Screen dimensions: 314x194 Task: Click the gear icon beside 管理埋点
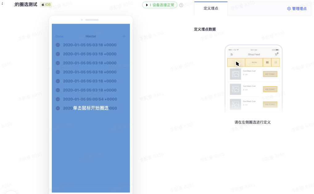[289, 9]
